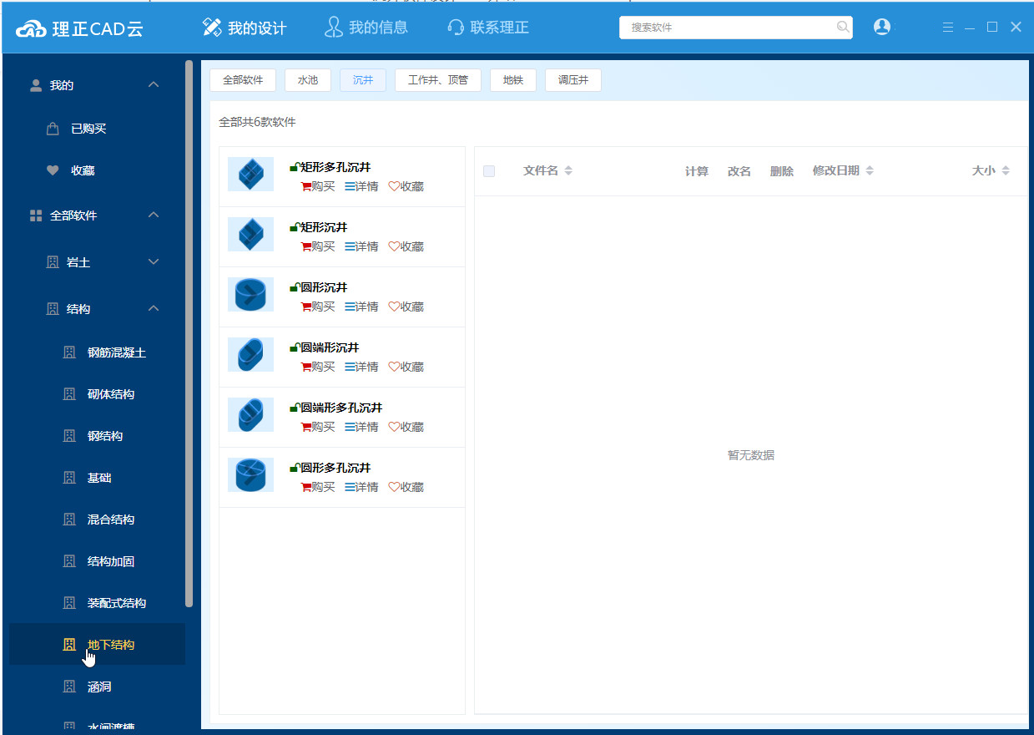This screenshot has height=735, width=1034.
Task: Click the search magnifier icon
Action: pyautogui.click(x=842, y=27)
